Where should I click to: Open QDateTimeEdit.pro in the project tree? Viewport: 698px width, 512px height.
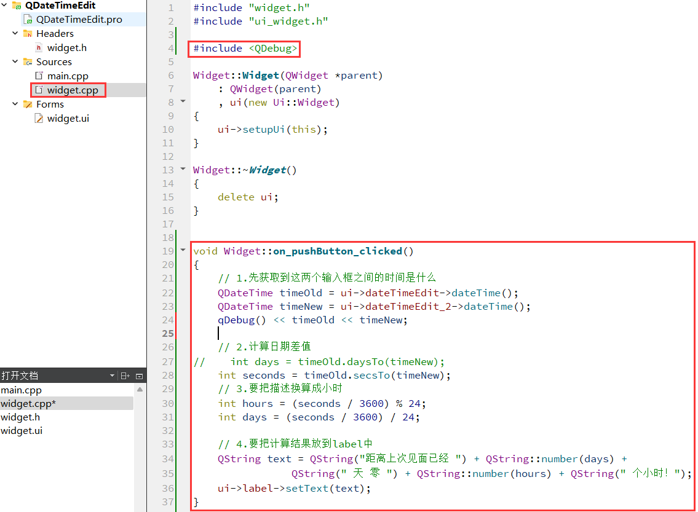coord(79,20)
